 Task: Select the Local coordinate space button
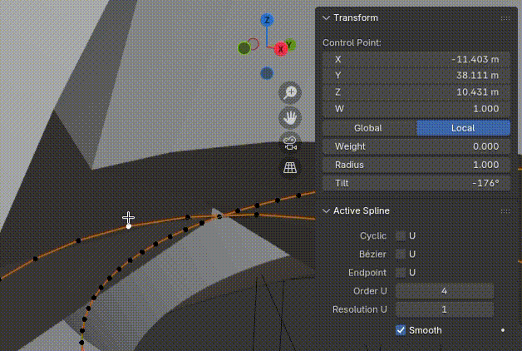tap(463, 128)
